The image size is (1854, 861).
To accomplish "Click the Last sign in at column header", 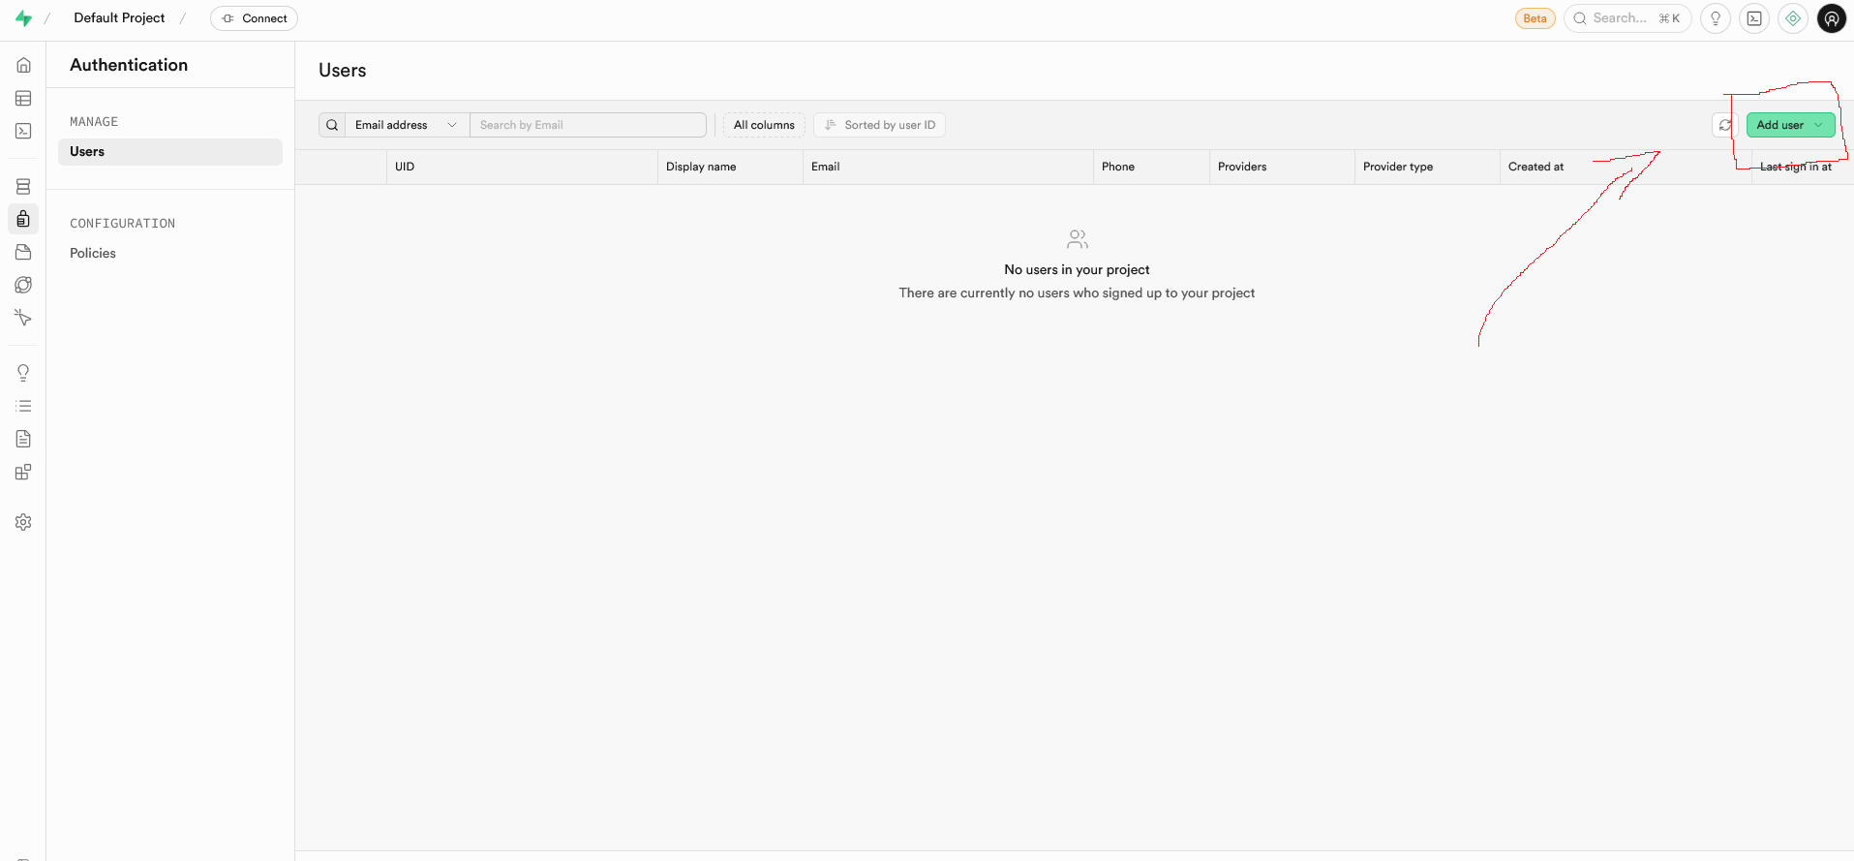I will click(1803, 167).
